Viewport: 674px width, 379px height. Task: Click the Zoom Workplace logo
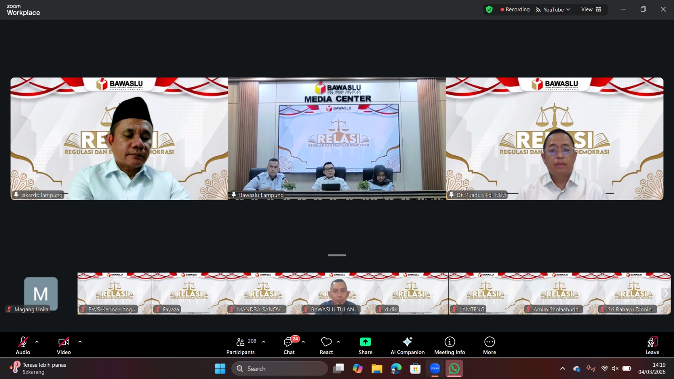click(23, 10)
